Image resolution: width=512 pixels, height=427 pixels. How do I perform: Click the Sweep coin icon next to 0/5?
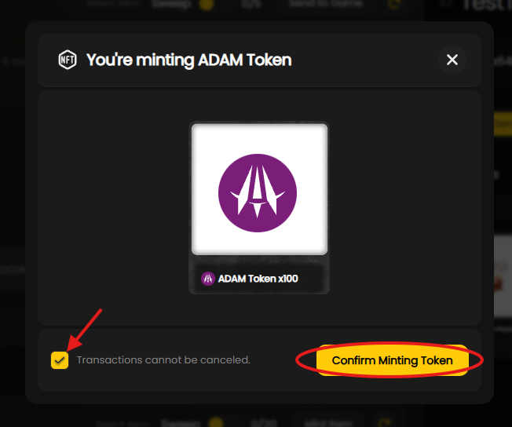[207, 5]
